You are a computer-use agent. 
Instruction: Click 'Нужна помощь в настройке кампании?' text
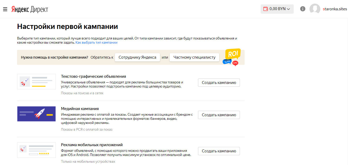pyautogui.click(x=55, y=57)
